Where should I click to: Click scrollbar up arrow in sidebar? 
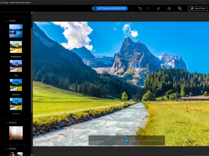32,13
